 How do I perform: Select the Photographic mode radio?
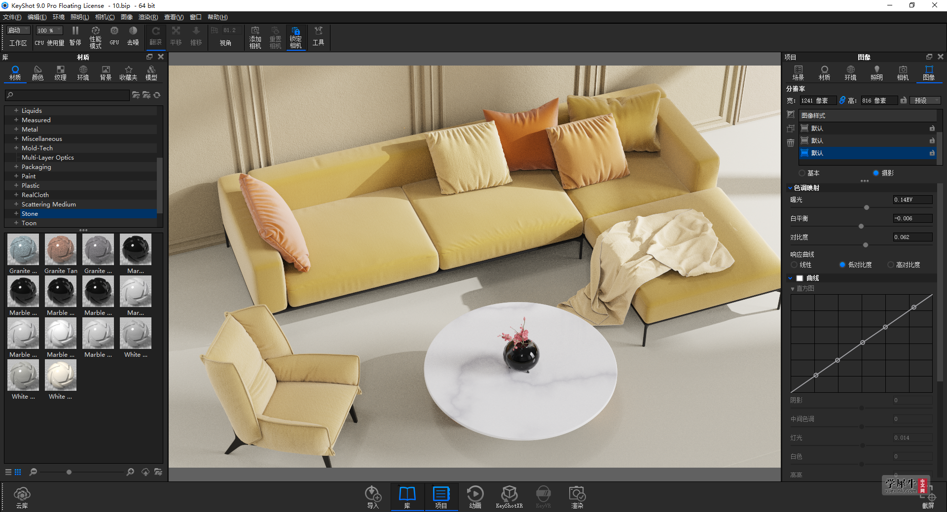click(876, 173)
